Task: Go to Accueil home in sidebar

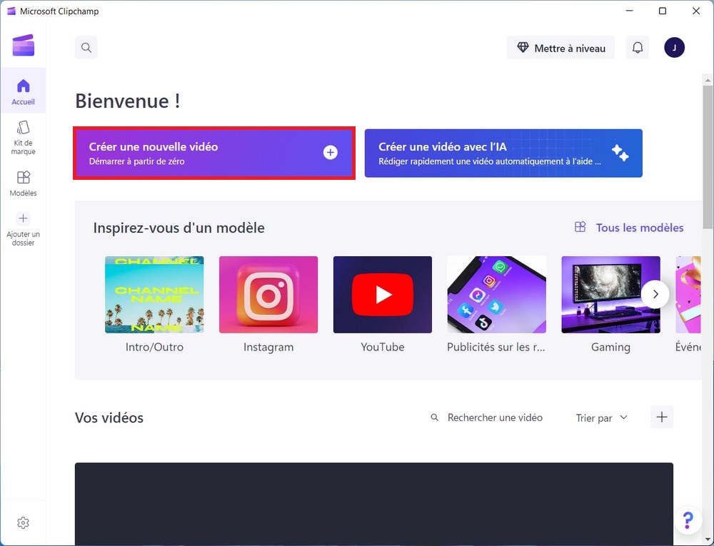Action: point(24,92)
